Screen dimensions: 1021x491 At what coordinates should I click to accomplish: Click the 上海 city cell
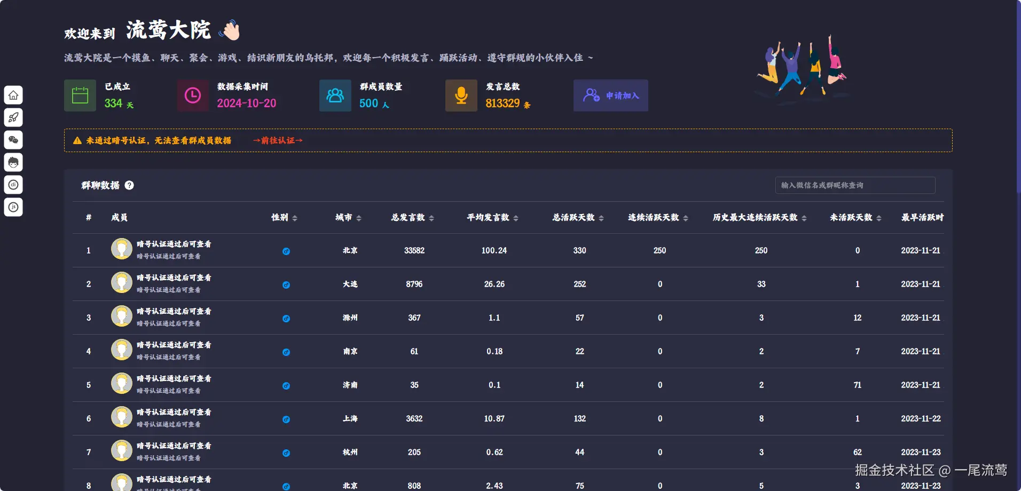point(350,418)
